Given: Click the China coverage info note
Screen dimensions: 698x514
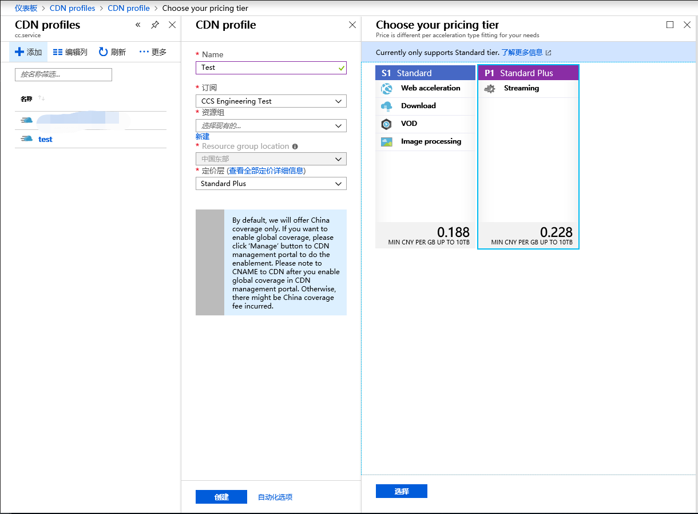Looking at the screenshot, I should pyautogui.click(x=271, y=263).
